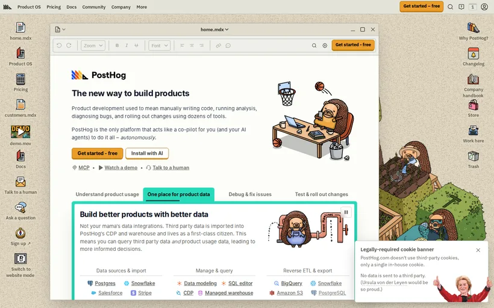Switch to Debug & fix issues tab
The width and height of the screenshot is (494, 308).
250,194
